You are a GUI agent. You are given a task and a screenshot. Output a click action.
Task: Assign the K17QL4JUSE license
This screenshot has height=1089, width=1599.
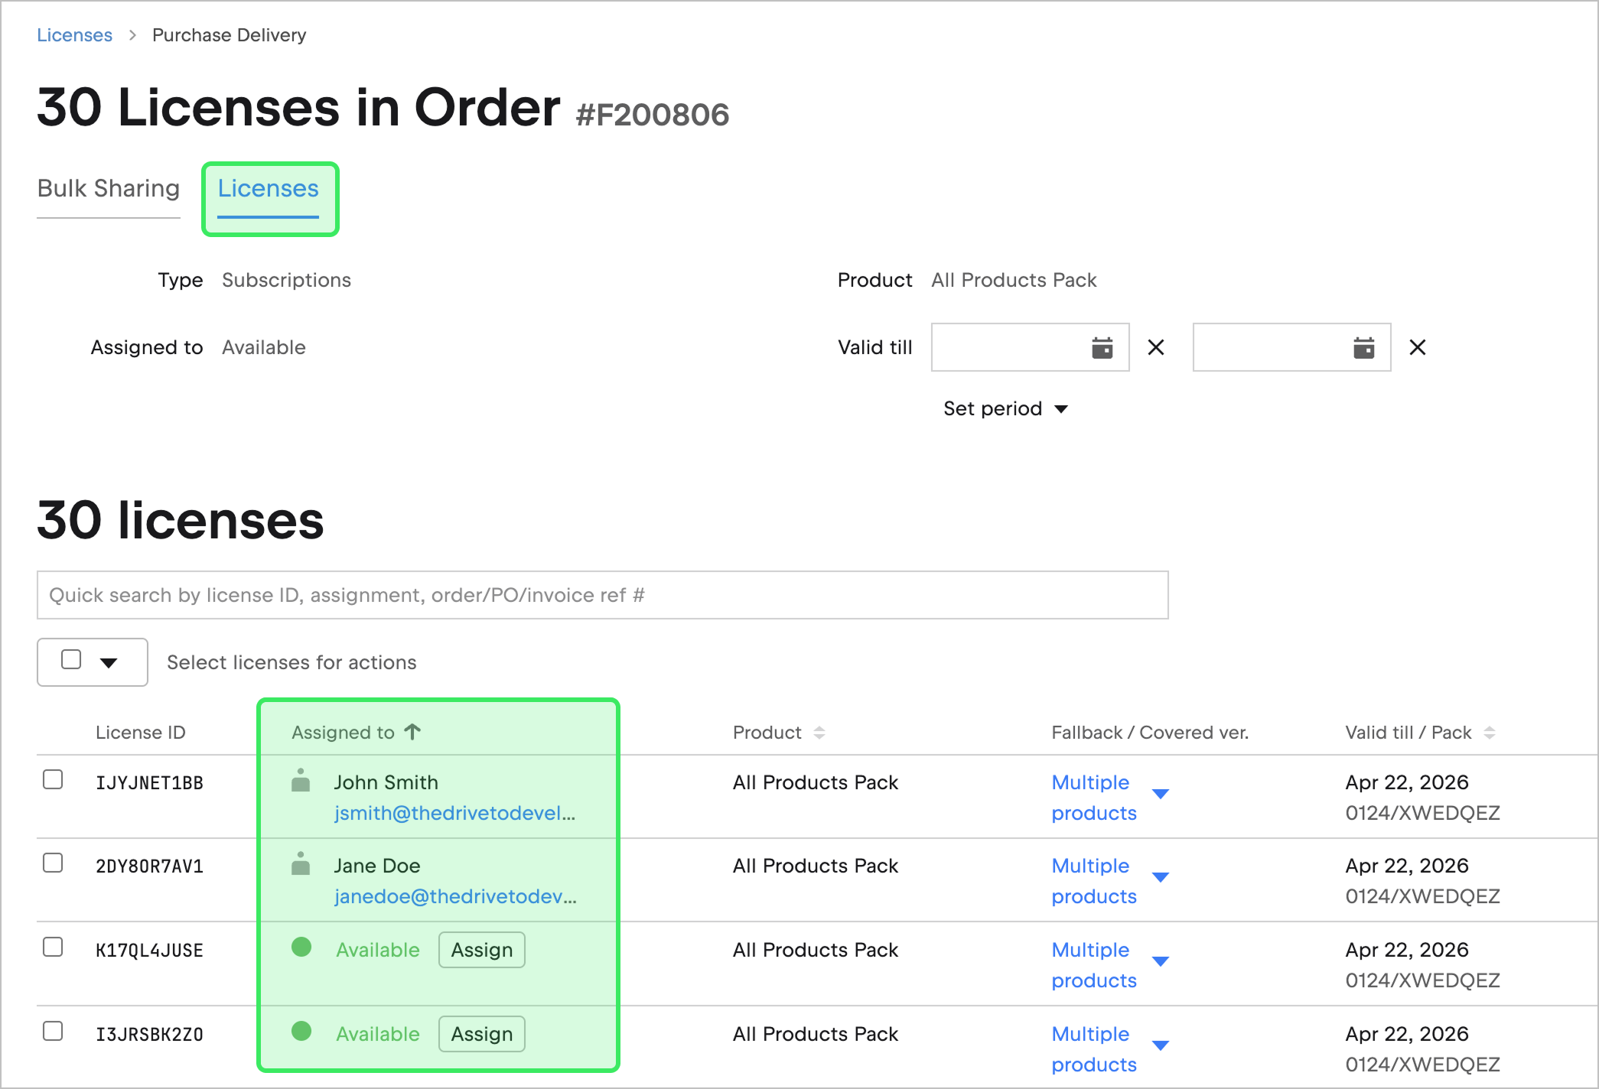pos(481,950)
